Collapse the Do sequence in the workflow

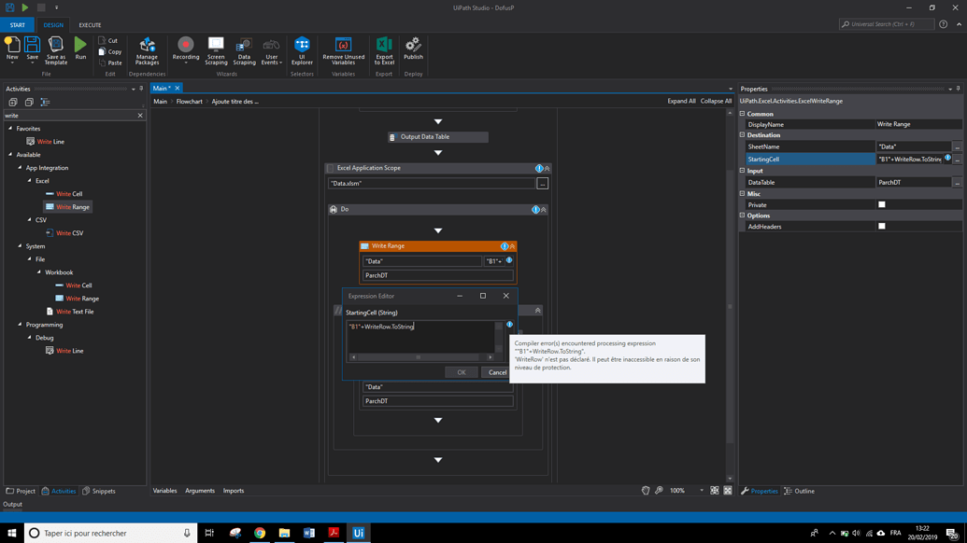point(542,210)
